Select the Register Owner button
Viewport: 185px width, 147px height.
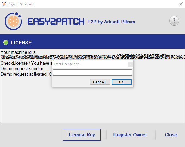[130, 135]
